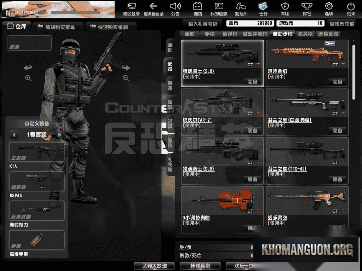Click 游戏币充值 recharge button
Image resolution: width=362 pixels, height=271 pixels.
[x=342, y=24]
